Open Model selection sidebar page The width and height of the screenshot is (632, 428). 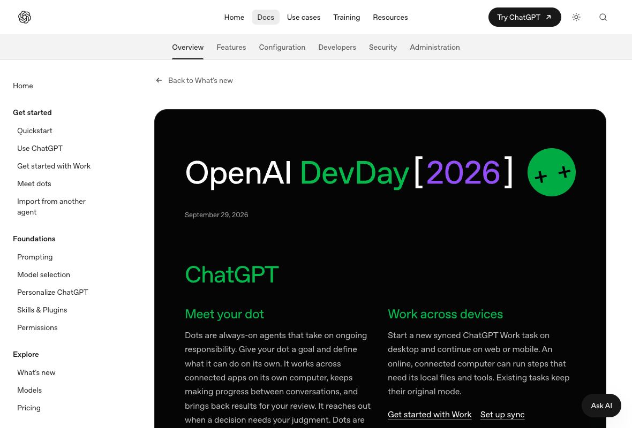(43, 274)
